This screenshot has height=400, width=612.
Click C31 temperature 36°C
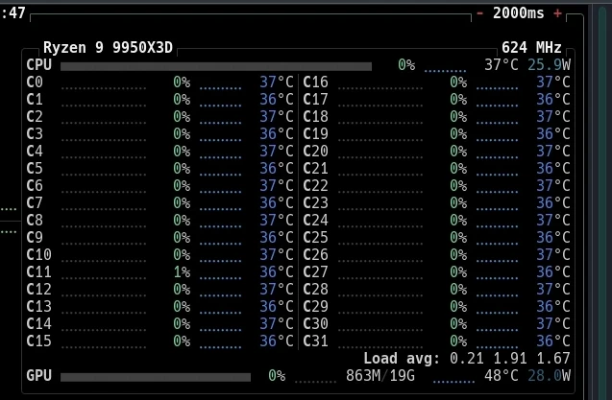click(x=553, y=341)
